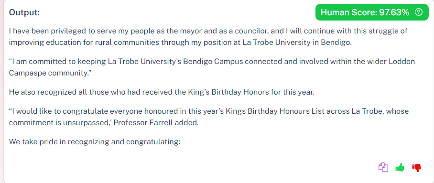
Task: Click the words "Campaspe community"
Action: tap(47, 73)
